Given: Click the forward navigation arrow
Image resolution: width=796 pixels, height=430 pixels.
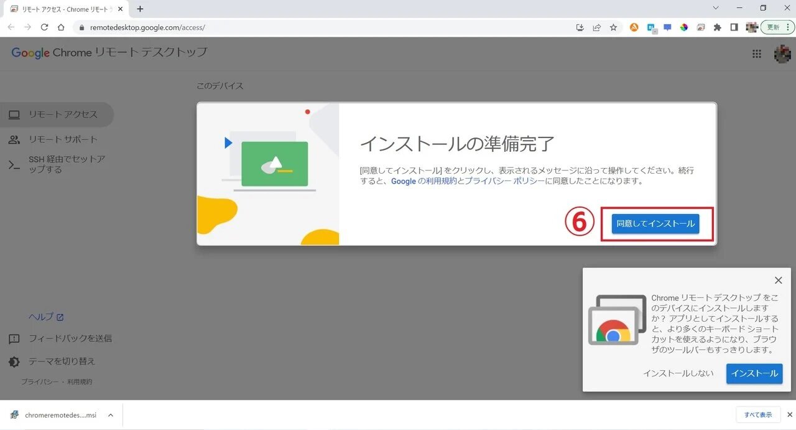Looking at the screenshot, I should click(27, 27).
